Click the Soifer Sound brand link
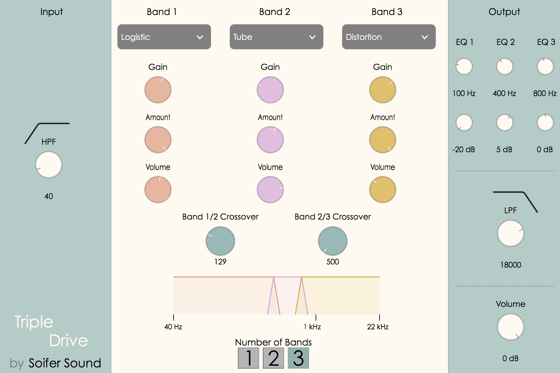The height and width of the screenshot is (373, 560). point(65,363)
